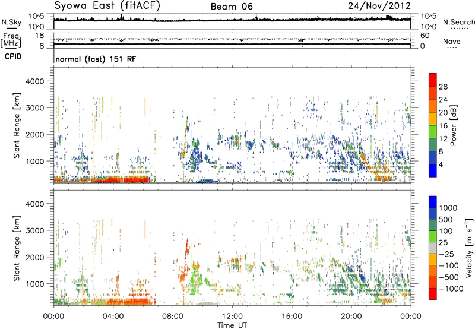Click the "Freq. [MHz]" axis label
Screen dimensions: 475x329
coord(11,40)
